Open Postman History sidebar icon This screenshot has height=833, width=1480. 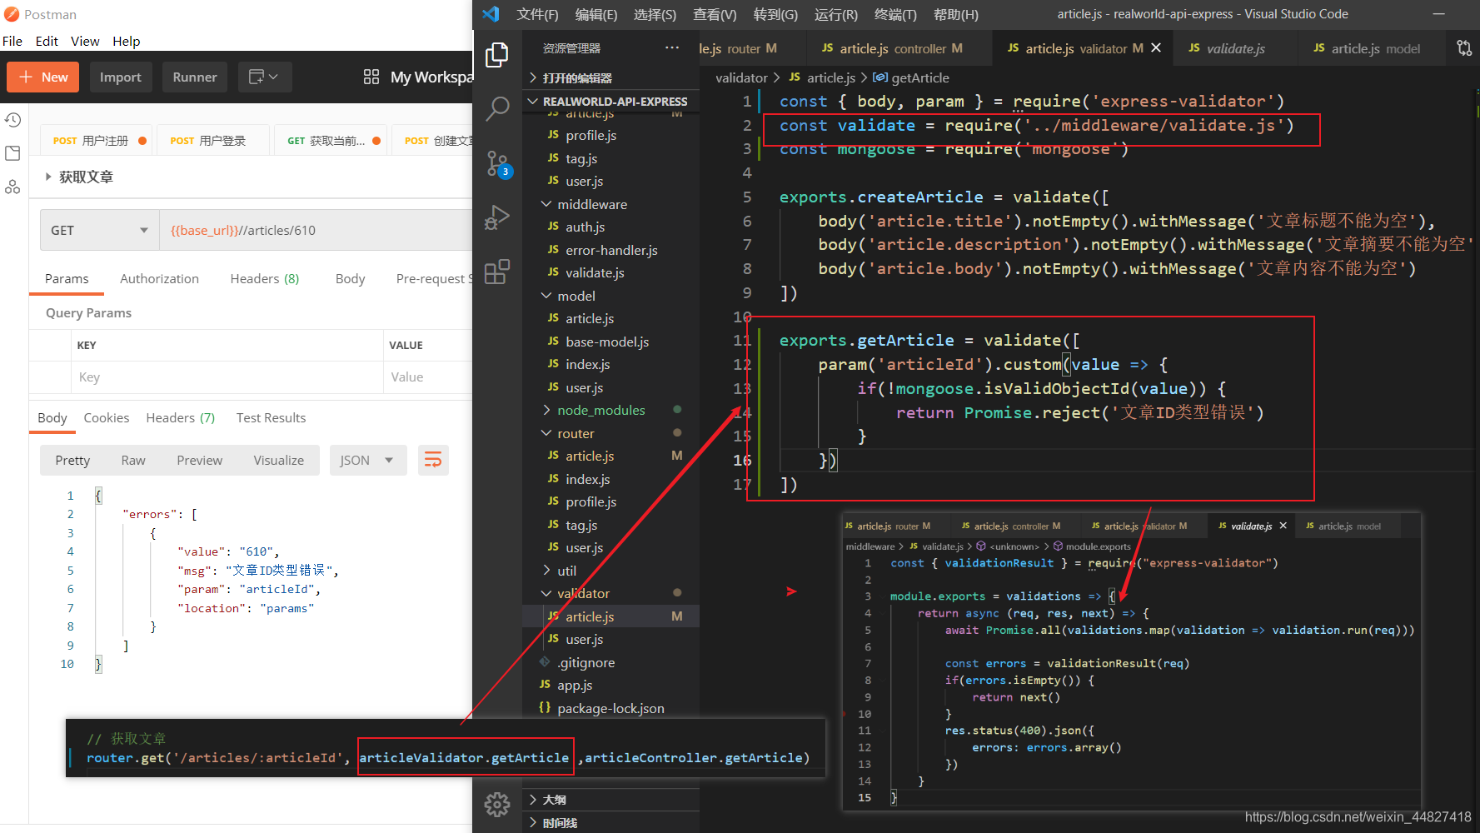click(x=12, y=120)
